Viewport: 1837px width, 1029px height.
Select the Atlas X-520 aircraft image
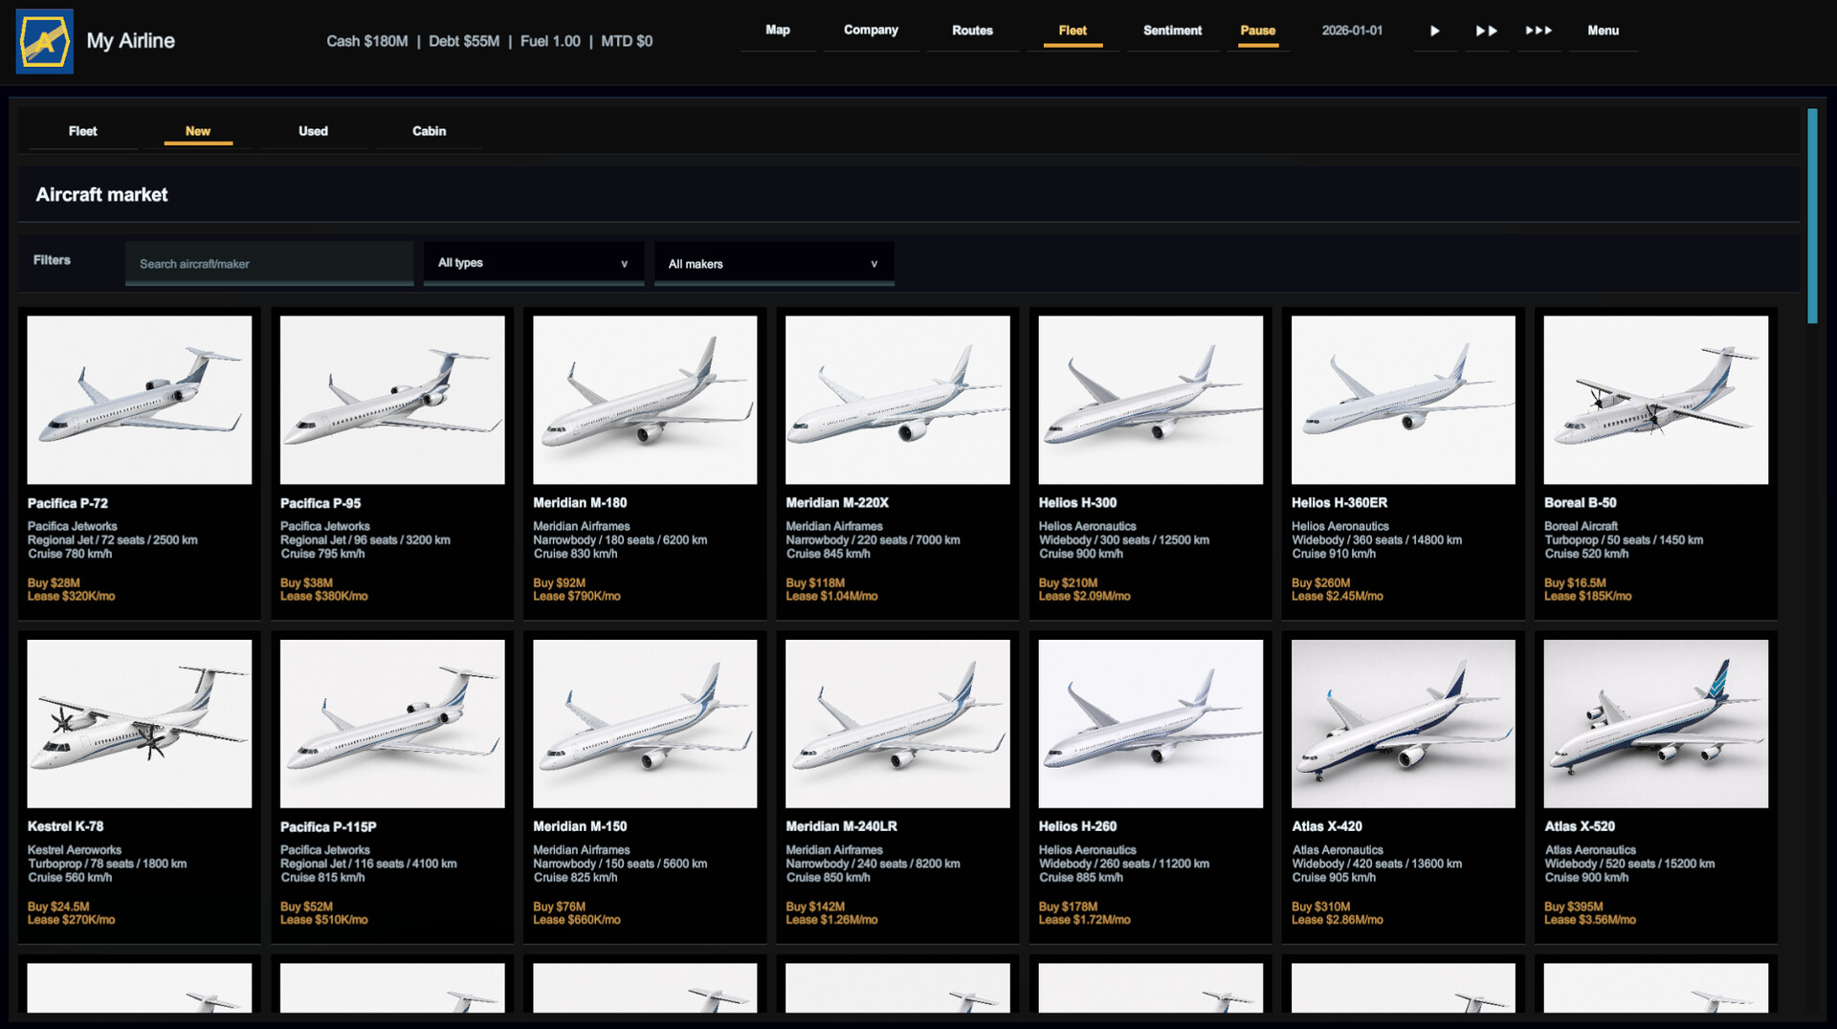[x=1655, y=724]
